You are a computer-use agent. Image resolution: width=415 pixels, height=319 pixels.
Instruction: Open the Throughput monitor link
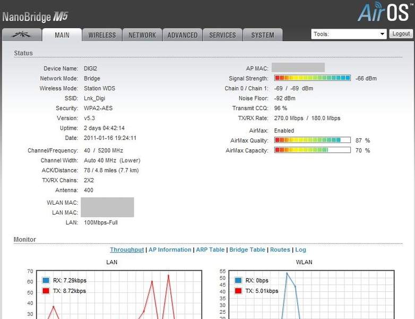(127, 249)
